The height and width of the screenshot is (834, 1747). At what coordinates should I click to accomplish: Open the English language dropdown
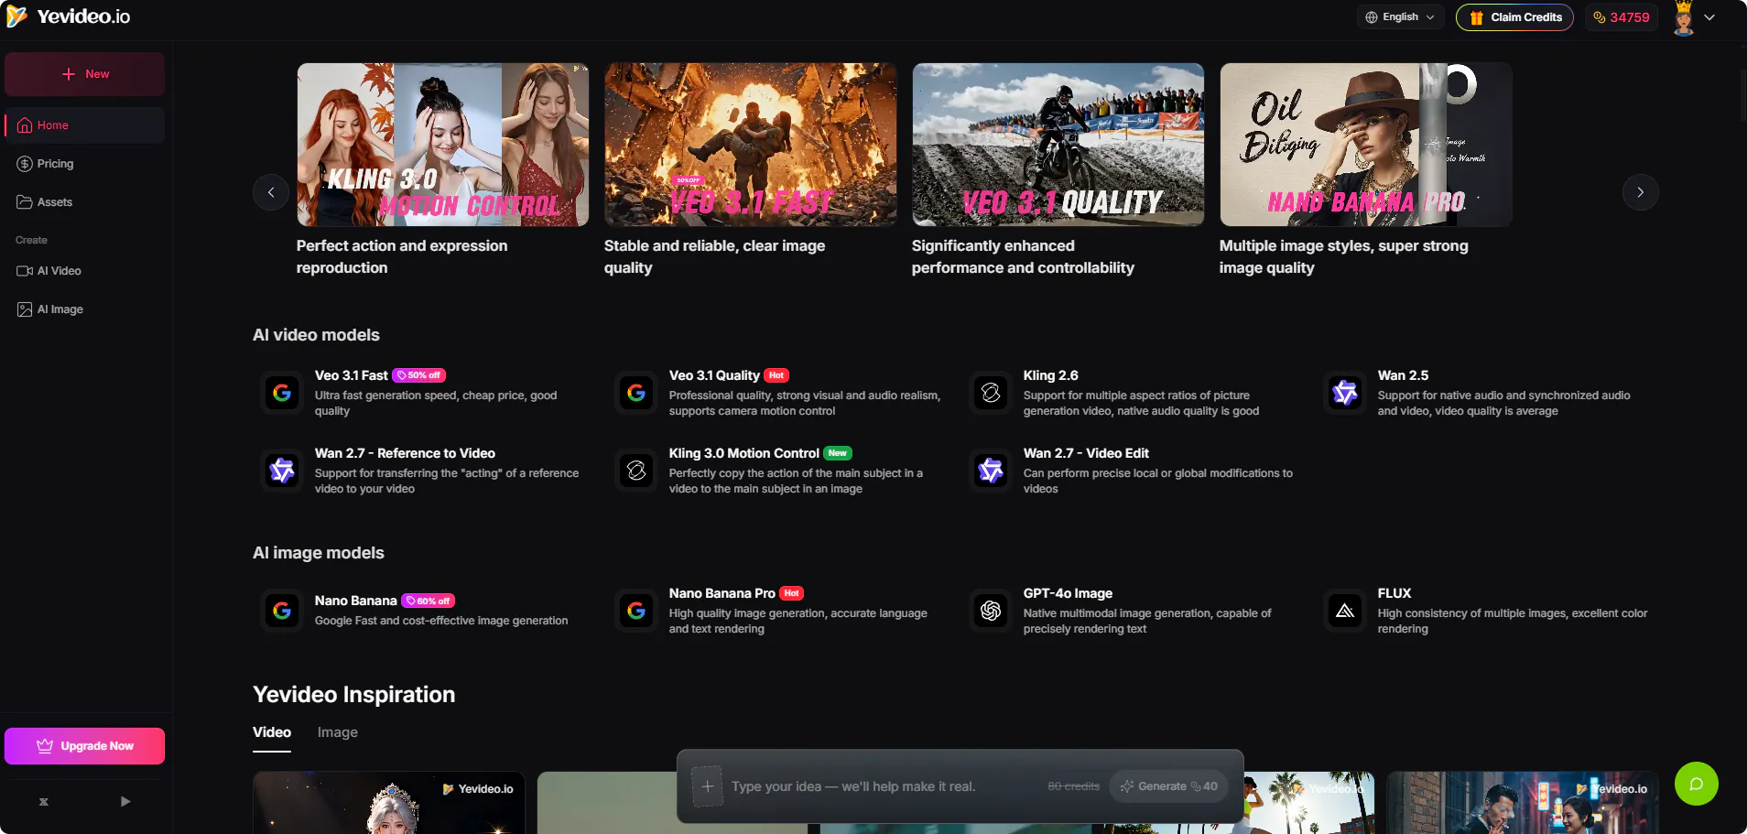pyautogui.click(x=1400, y=17)
